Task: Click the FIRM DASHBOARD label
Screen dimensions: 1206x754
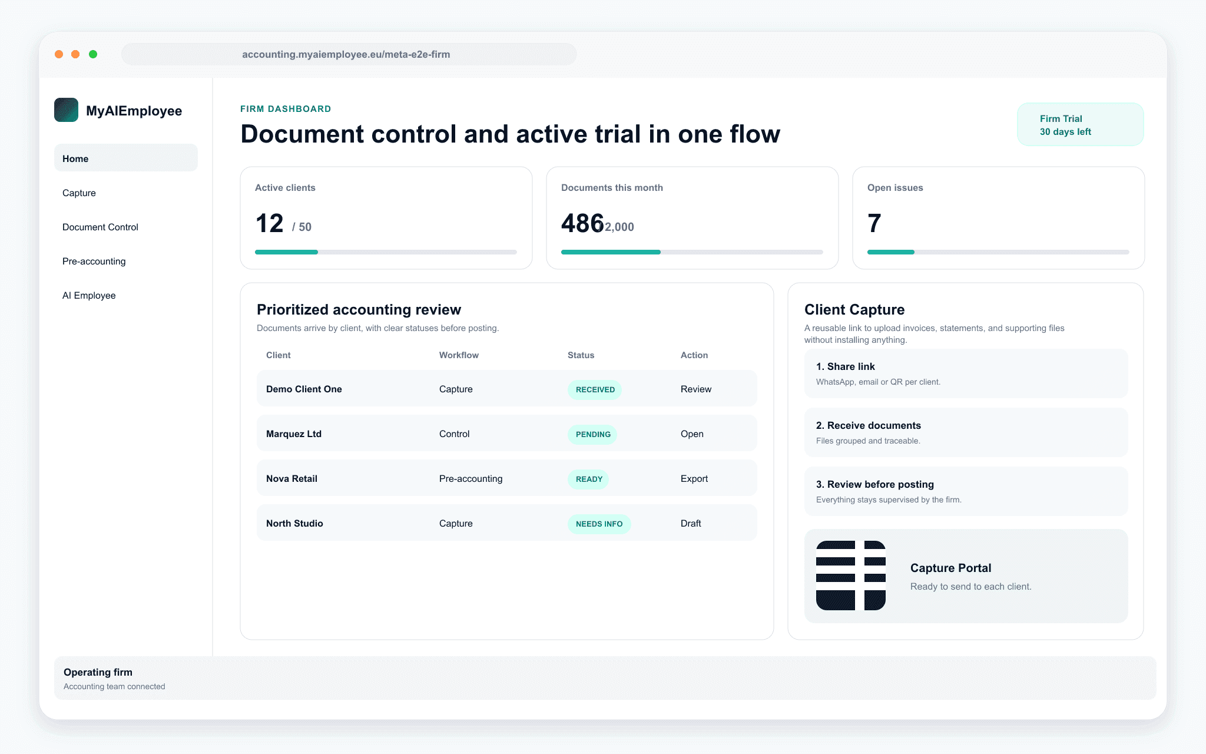Action: pyautogui.click(x=286, y=109)
